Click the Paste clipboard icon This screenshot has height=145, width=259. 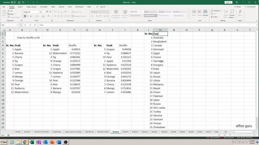pos(4,12)
